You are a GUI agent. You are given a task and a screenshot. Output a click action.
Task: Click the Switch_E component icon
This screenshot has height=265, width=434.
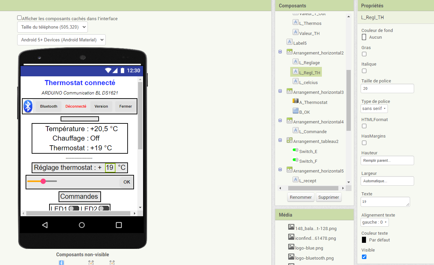tap(296, 151)
